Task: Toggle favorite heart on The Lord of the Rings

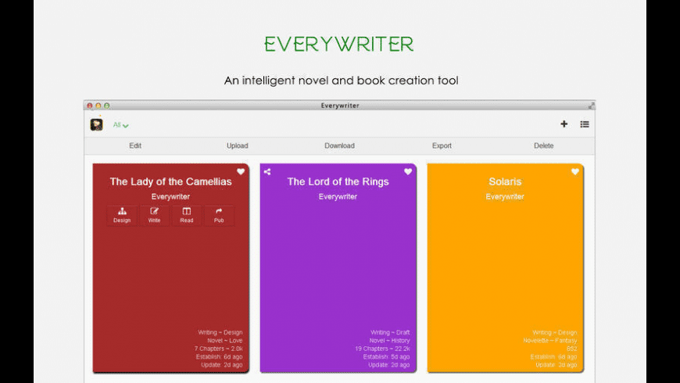Action: pyautogui.click(x=408, y=172)
